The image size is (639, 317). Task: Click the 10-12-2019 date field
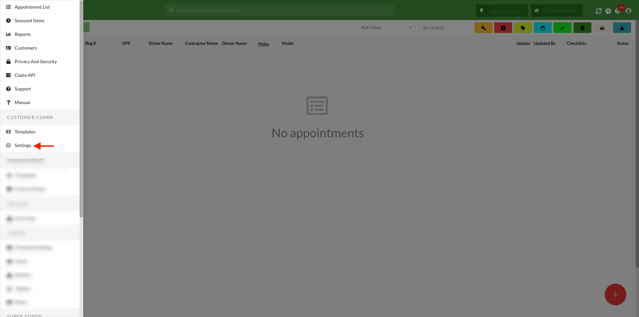pos(445,28)
